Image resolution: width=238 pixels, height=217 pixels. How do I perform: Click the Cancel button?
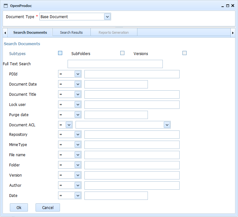coord(48,207)
